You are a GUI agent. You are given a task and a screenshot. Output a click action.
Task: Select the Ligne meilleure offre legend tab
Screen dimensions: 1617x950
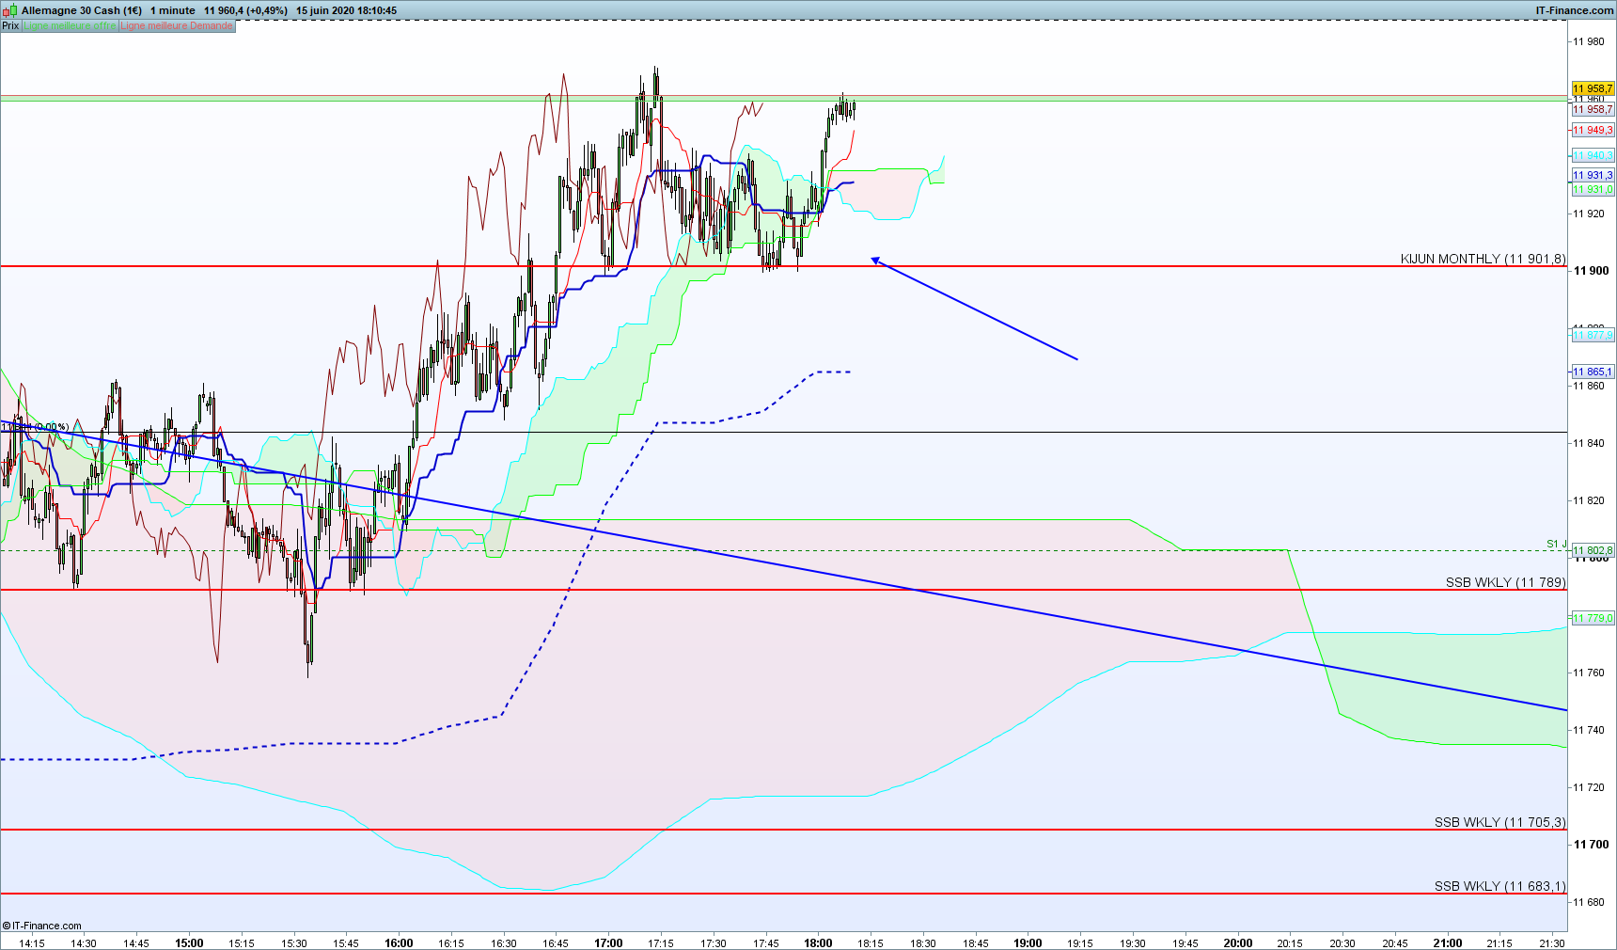coord(70,25)
